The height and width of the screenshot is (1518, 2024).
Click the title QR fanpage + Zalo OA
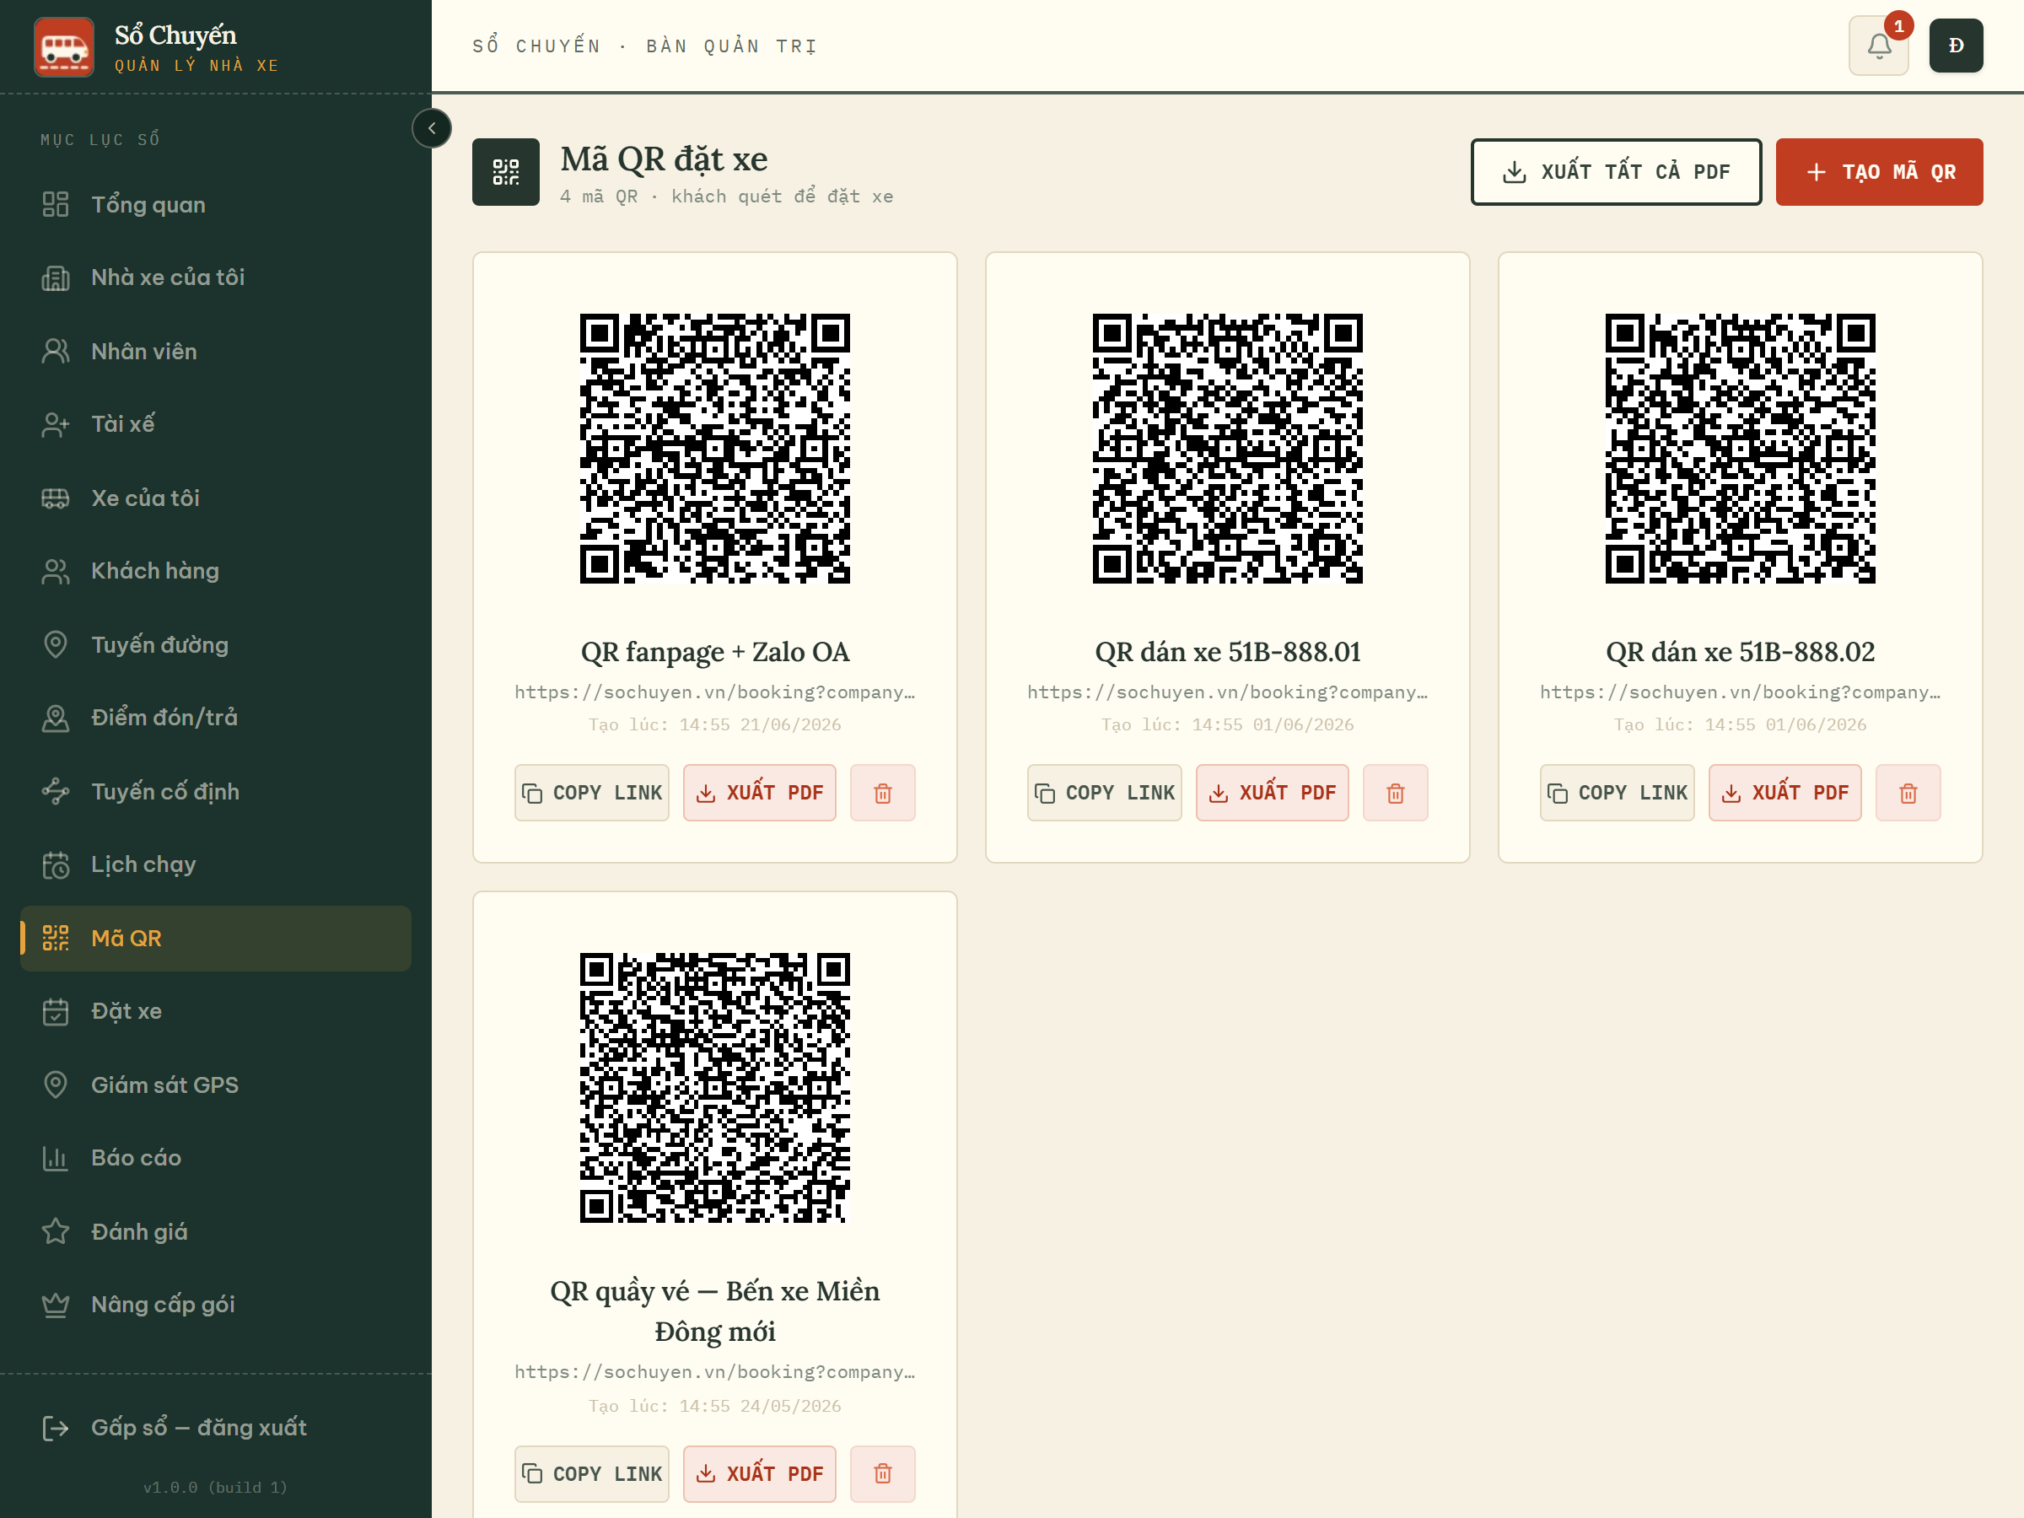point(714,652)
